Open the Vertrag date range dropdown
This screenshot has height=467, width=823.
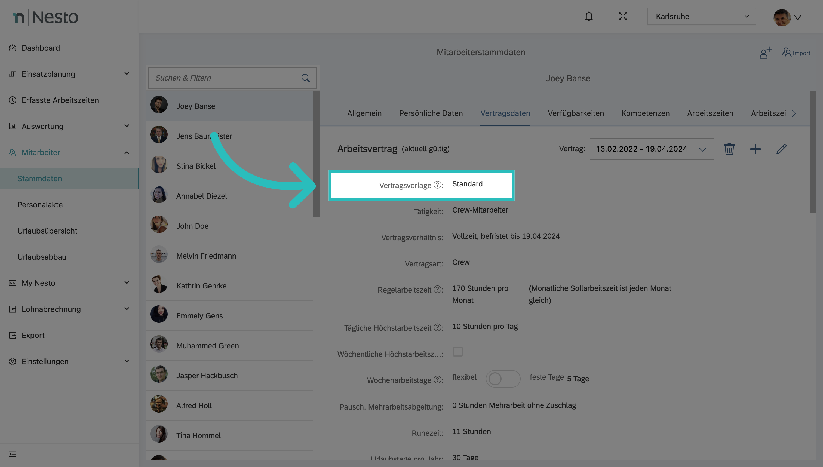[652, 149]
